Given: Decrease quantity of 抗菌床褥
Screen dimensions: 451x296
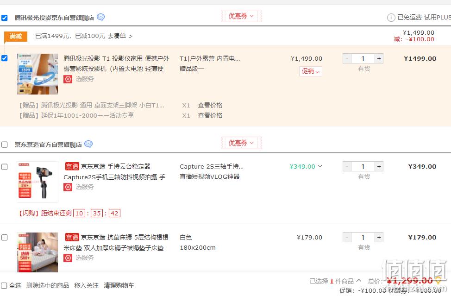Looking at the screenshot, I should 347,237.
